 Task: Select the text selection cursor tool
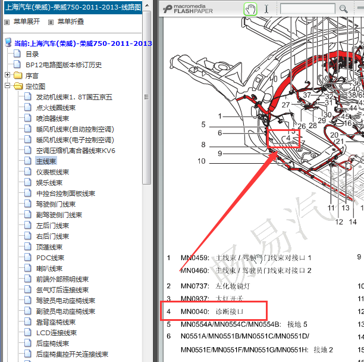pos(266,9)
